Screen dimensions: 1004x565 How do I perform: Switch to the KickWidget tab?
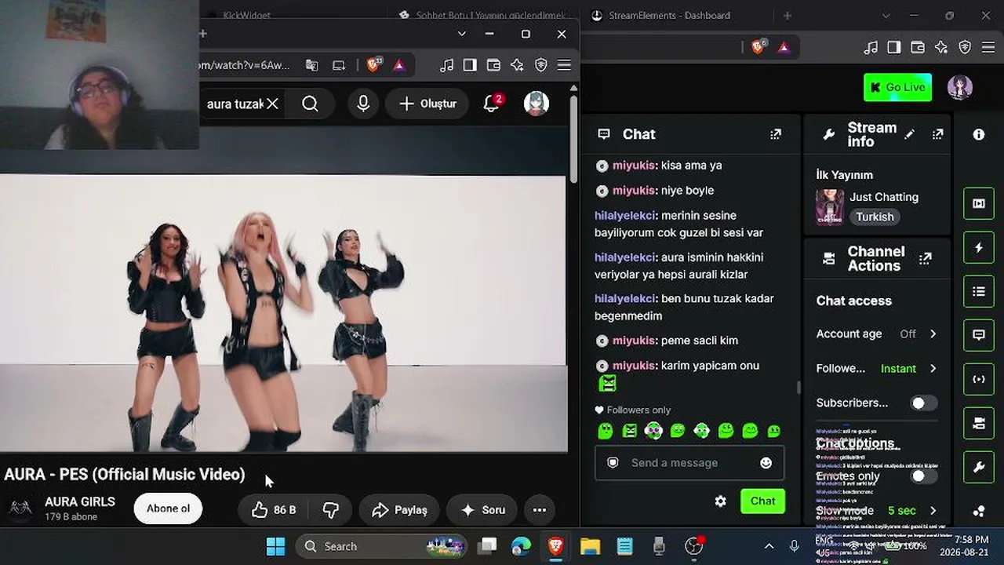click(x=247, y=15)
